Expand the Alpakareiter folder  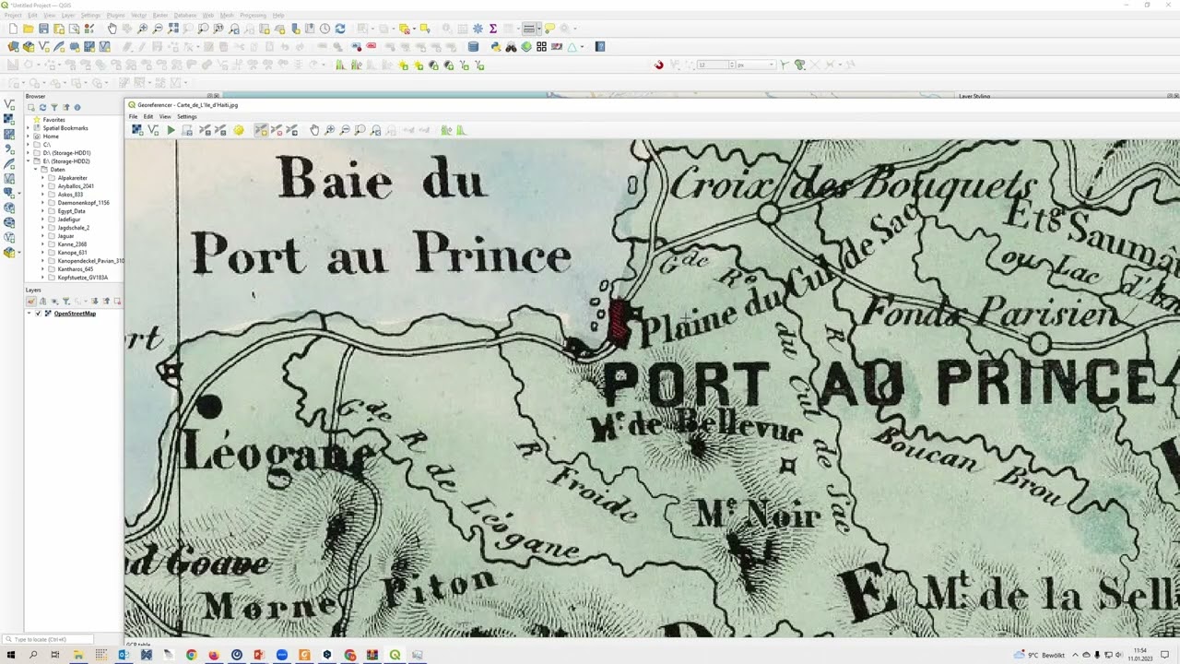[43, 178]
